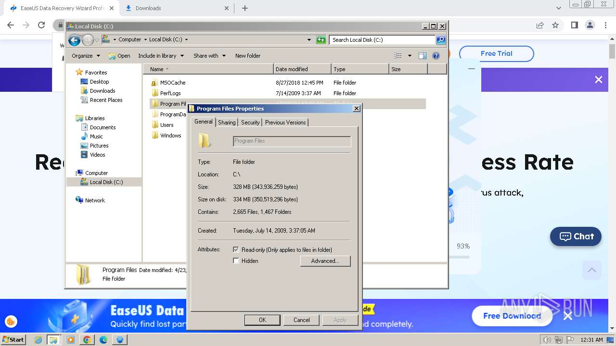This screenshot has height=346, width=616.
Task: Open the Documents library
Action: (x=103, y=127)
